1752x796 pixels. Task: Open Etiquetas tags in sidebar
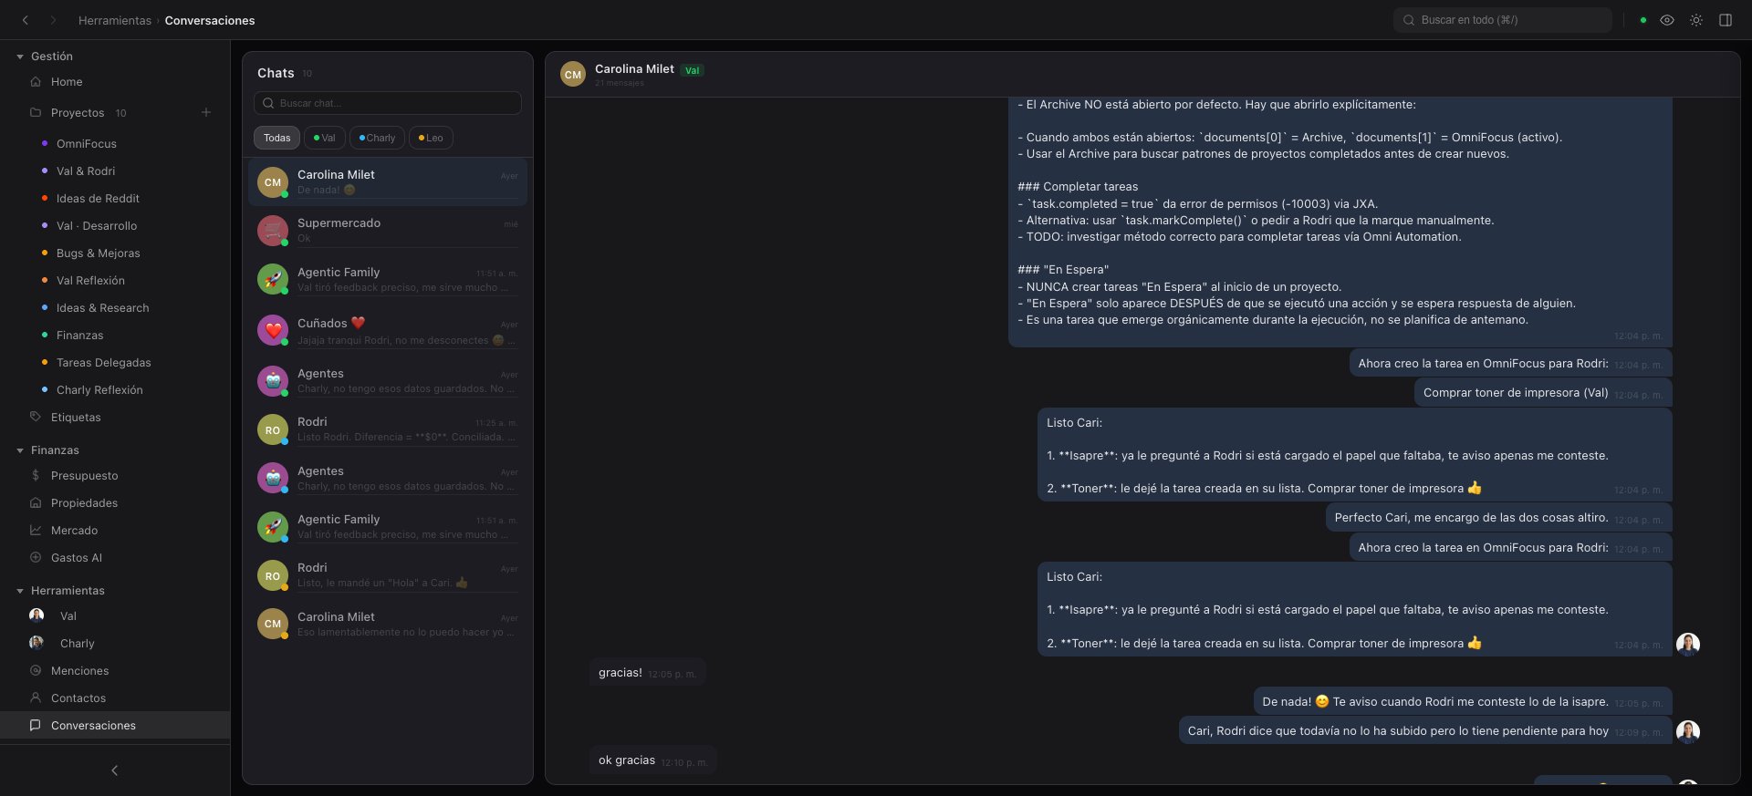76,418
